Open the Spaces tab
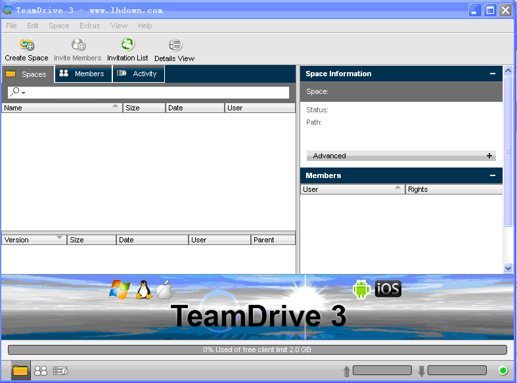Screen dimensions: 517x383 [x=28, y=74]
